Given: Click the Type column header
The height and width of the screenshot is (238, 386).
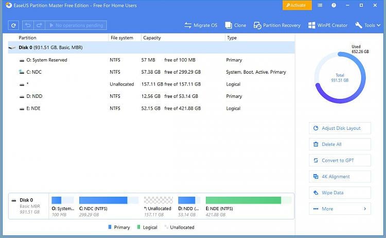Looking at the screenshot, I should (x=232, y=38).
